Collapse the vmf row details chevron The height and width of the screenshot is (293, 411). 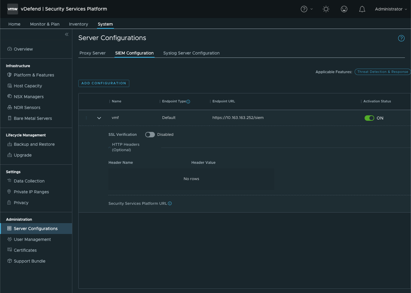[99, 118]
